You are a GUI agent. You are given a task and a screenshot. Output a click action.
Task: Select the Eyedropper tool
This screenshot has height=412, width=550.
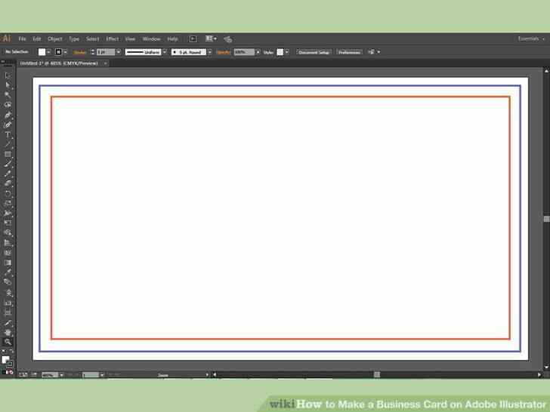8,272
